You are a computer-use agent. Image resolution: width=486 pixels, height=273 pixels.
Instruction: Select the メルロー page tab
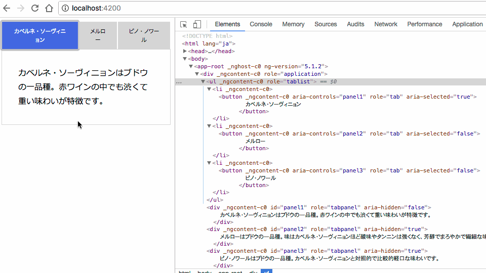(x=98, y=35)
